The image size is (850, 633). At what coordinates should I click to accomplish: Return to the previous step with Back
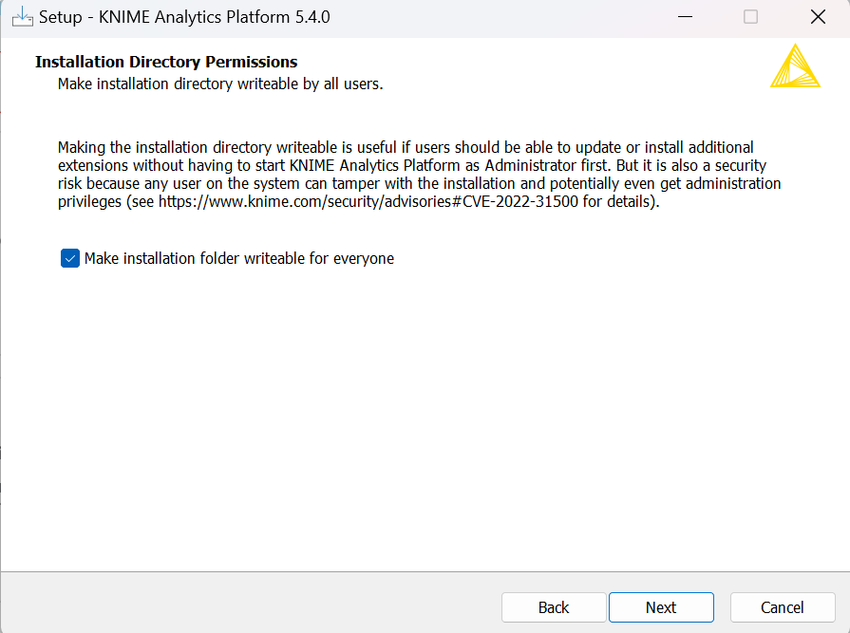click(554, 607)
